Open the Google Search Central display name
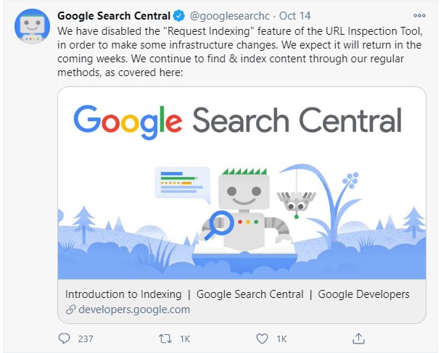Viewport: 441px width, 353px height. coord(114,16)
